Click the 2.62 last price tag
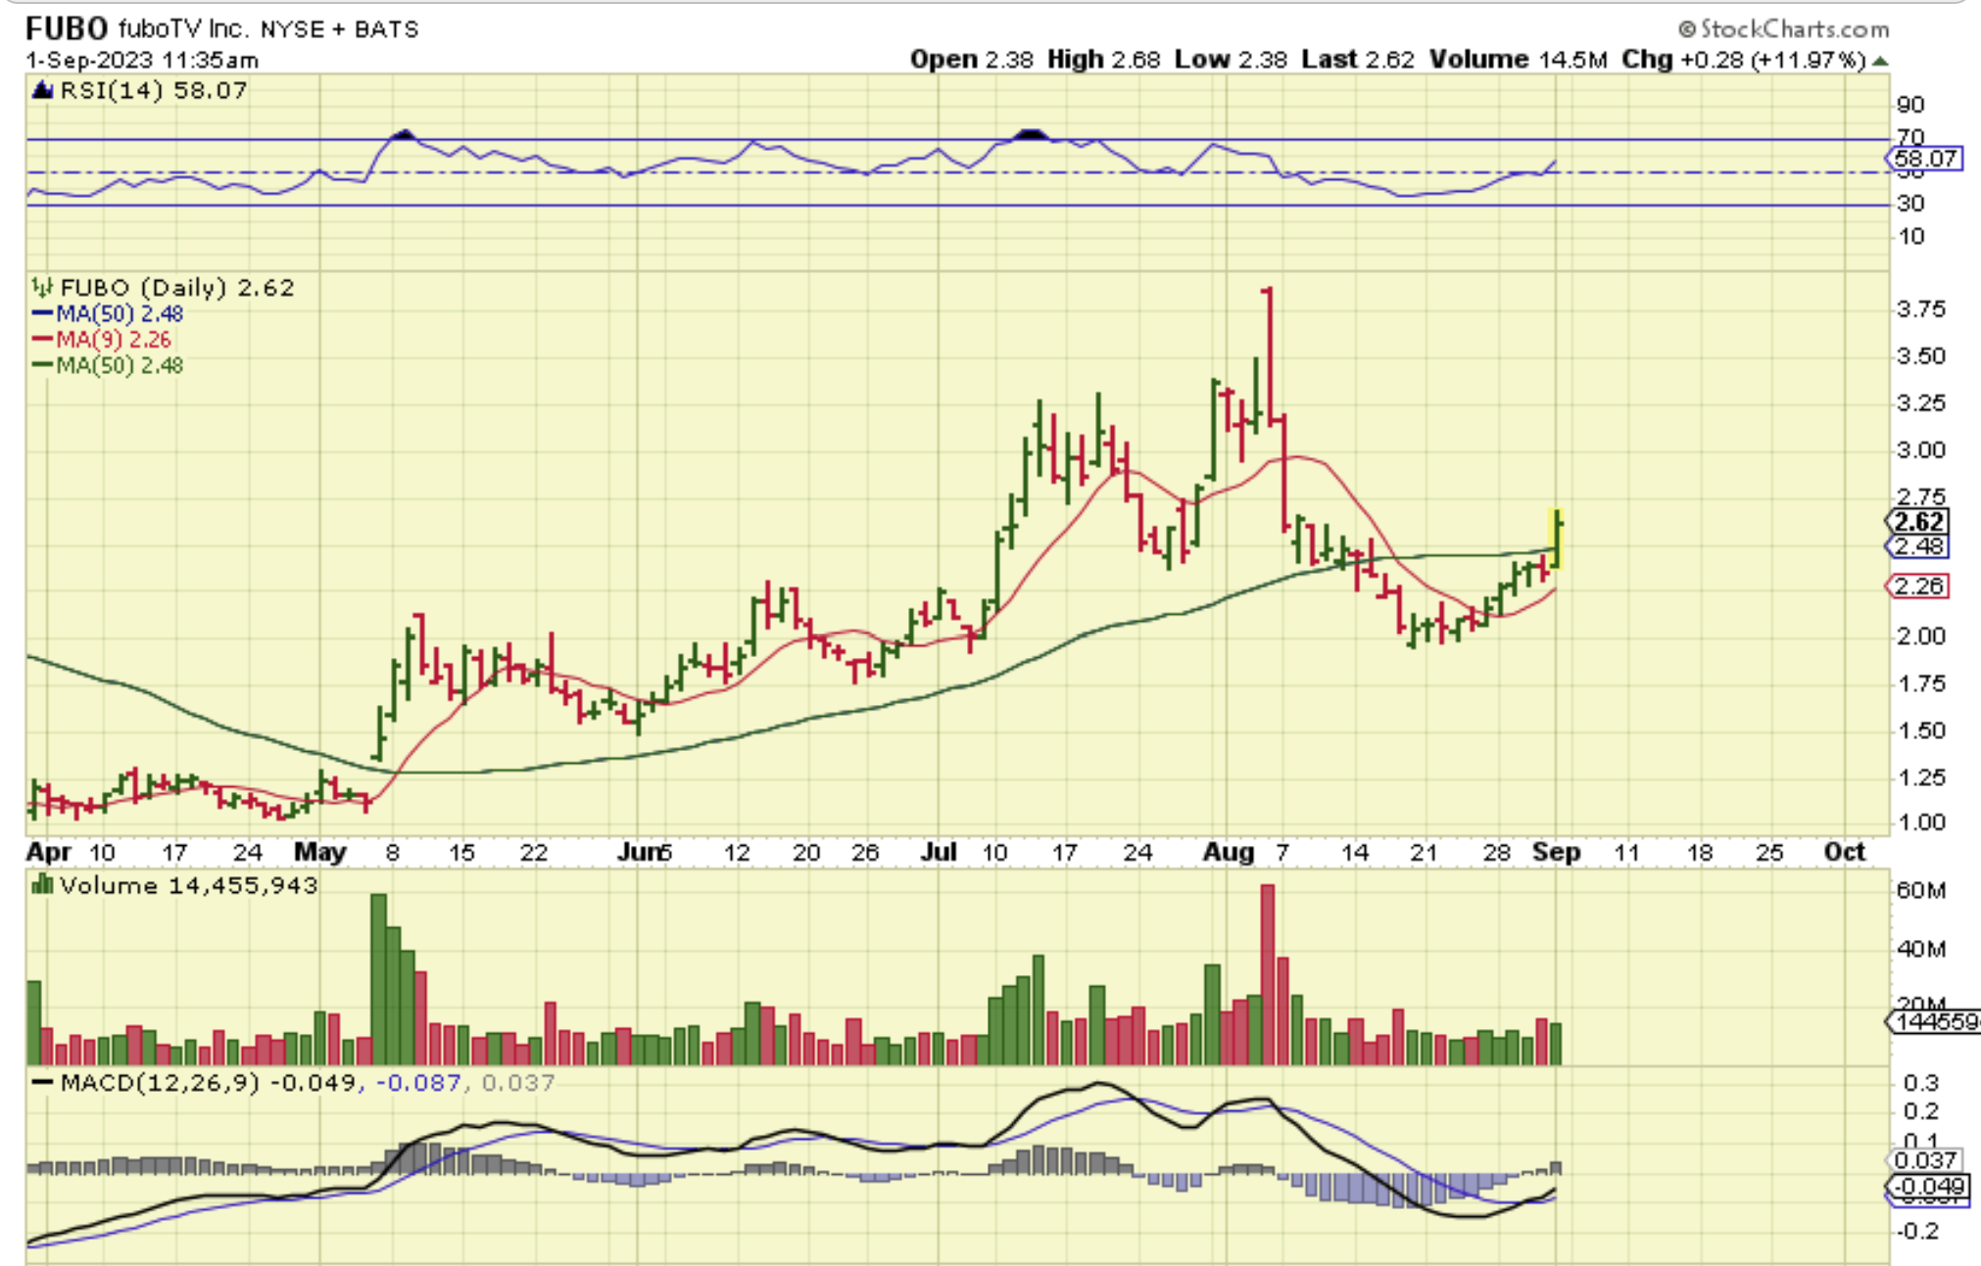The image size is (1981, 1266). coord(1918,522)
